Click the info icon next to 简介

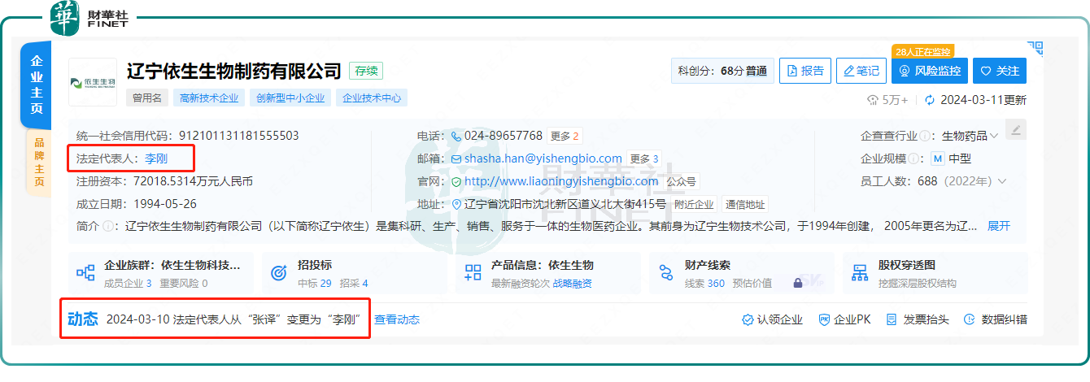click(x=108, y=226)
